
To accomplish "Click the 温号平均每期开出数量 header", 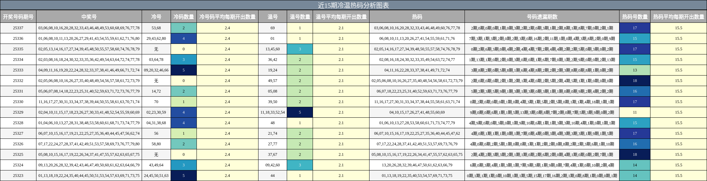I will [341, 17].
